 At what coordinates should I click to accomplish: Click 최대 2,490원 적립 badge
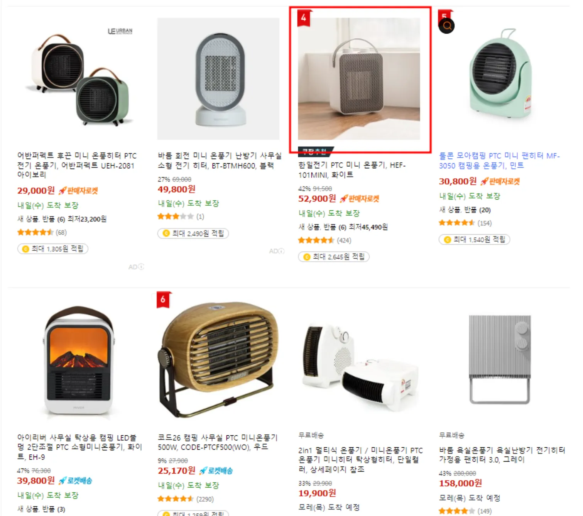pos(193,233)
